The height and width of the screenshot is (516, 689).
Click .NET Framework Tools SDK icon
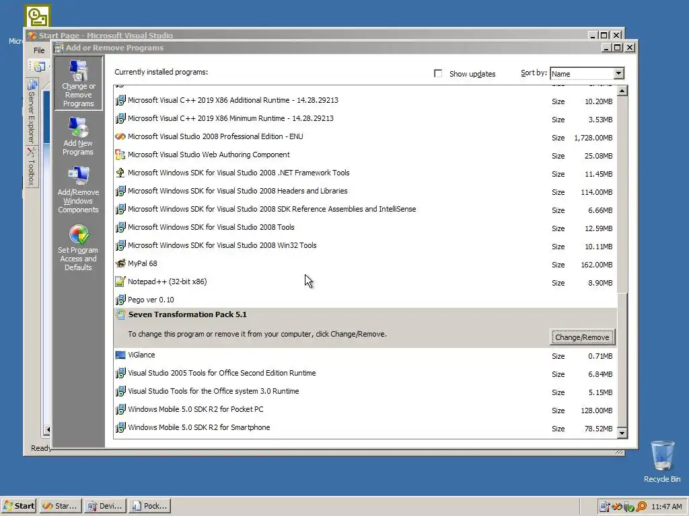click(x=120, y=173)
